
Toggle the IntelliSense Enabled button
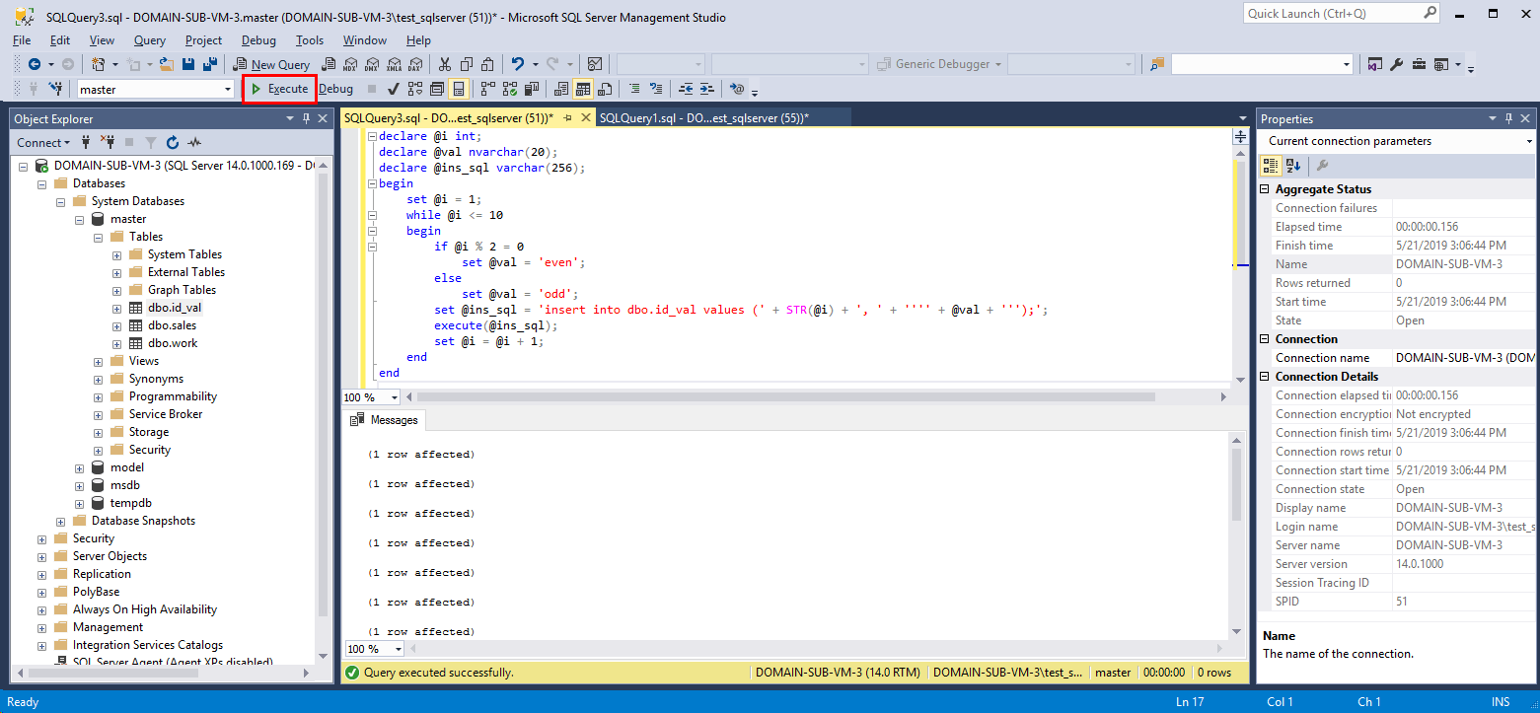click(459, 89)
